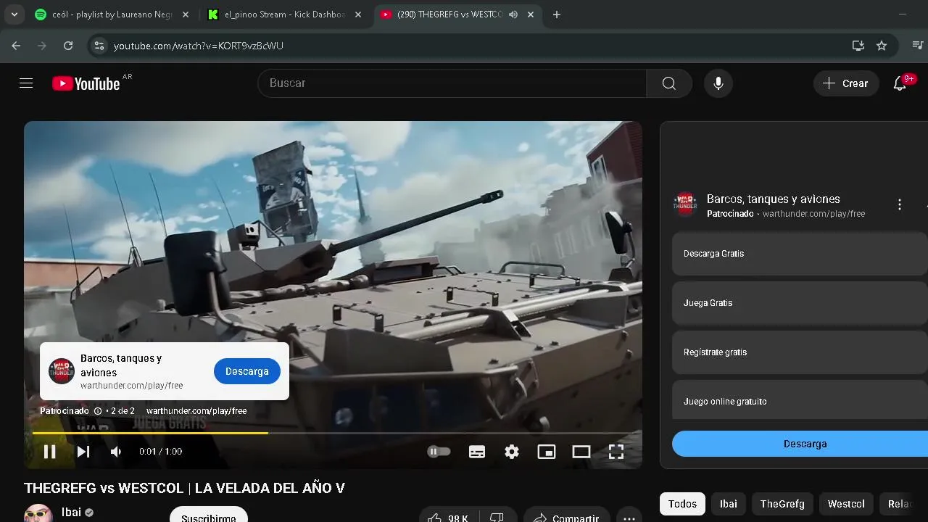
Task: Open Ibai channel avatar
Action: (x=38, y=513)
